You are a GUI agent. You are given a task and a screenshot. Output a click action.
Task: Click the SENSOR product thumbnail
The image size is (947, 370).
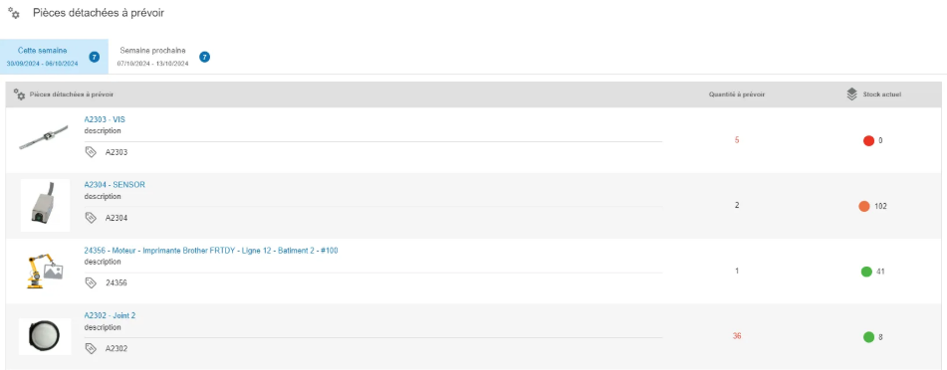click(45, 205)
